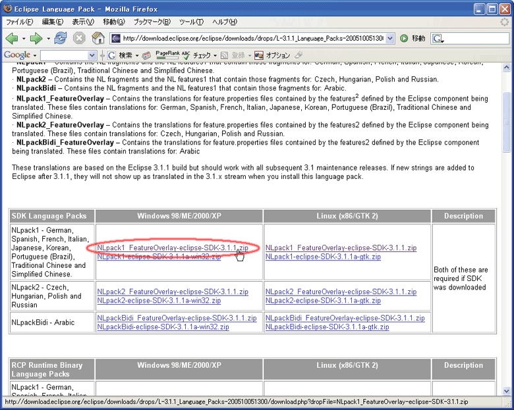Image resolution: width=514 pixels, height=410 pixels.
Task: Open the 表示(V) menu
Action: [x=83, y=22]
